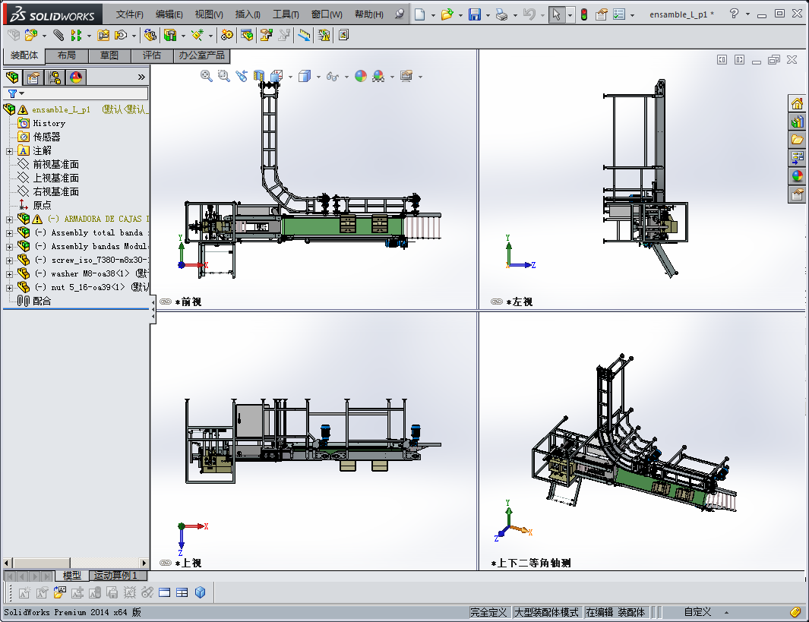
Task: Expand the nut 5_16-oa39 node
Action: [9, 288]
